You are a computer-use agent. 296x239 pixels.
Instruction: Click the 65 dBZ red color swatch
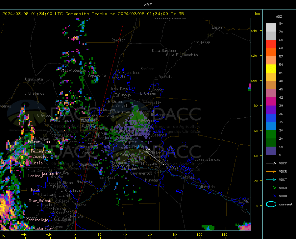point(271,44)
